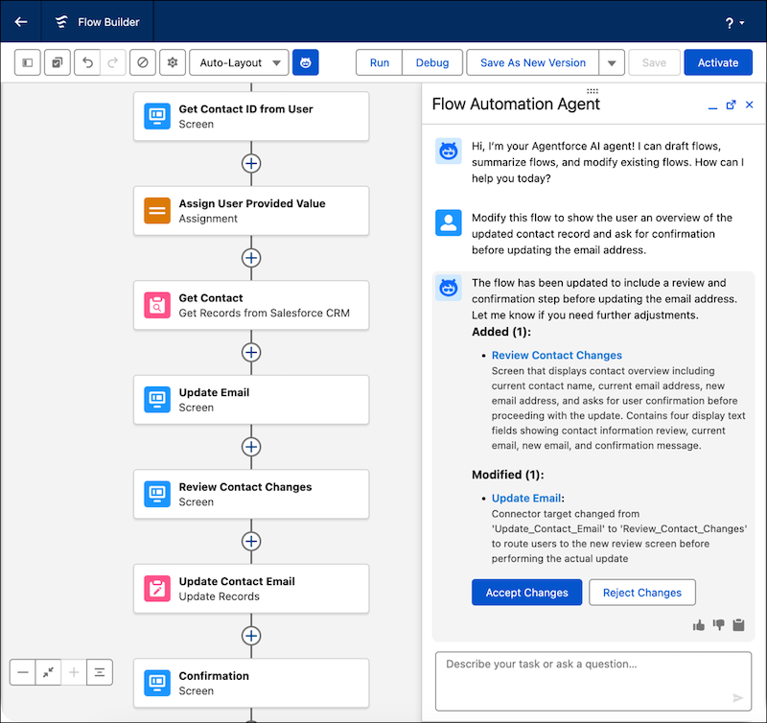Add element below Review Contact Changes

click(251, 541)
